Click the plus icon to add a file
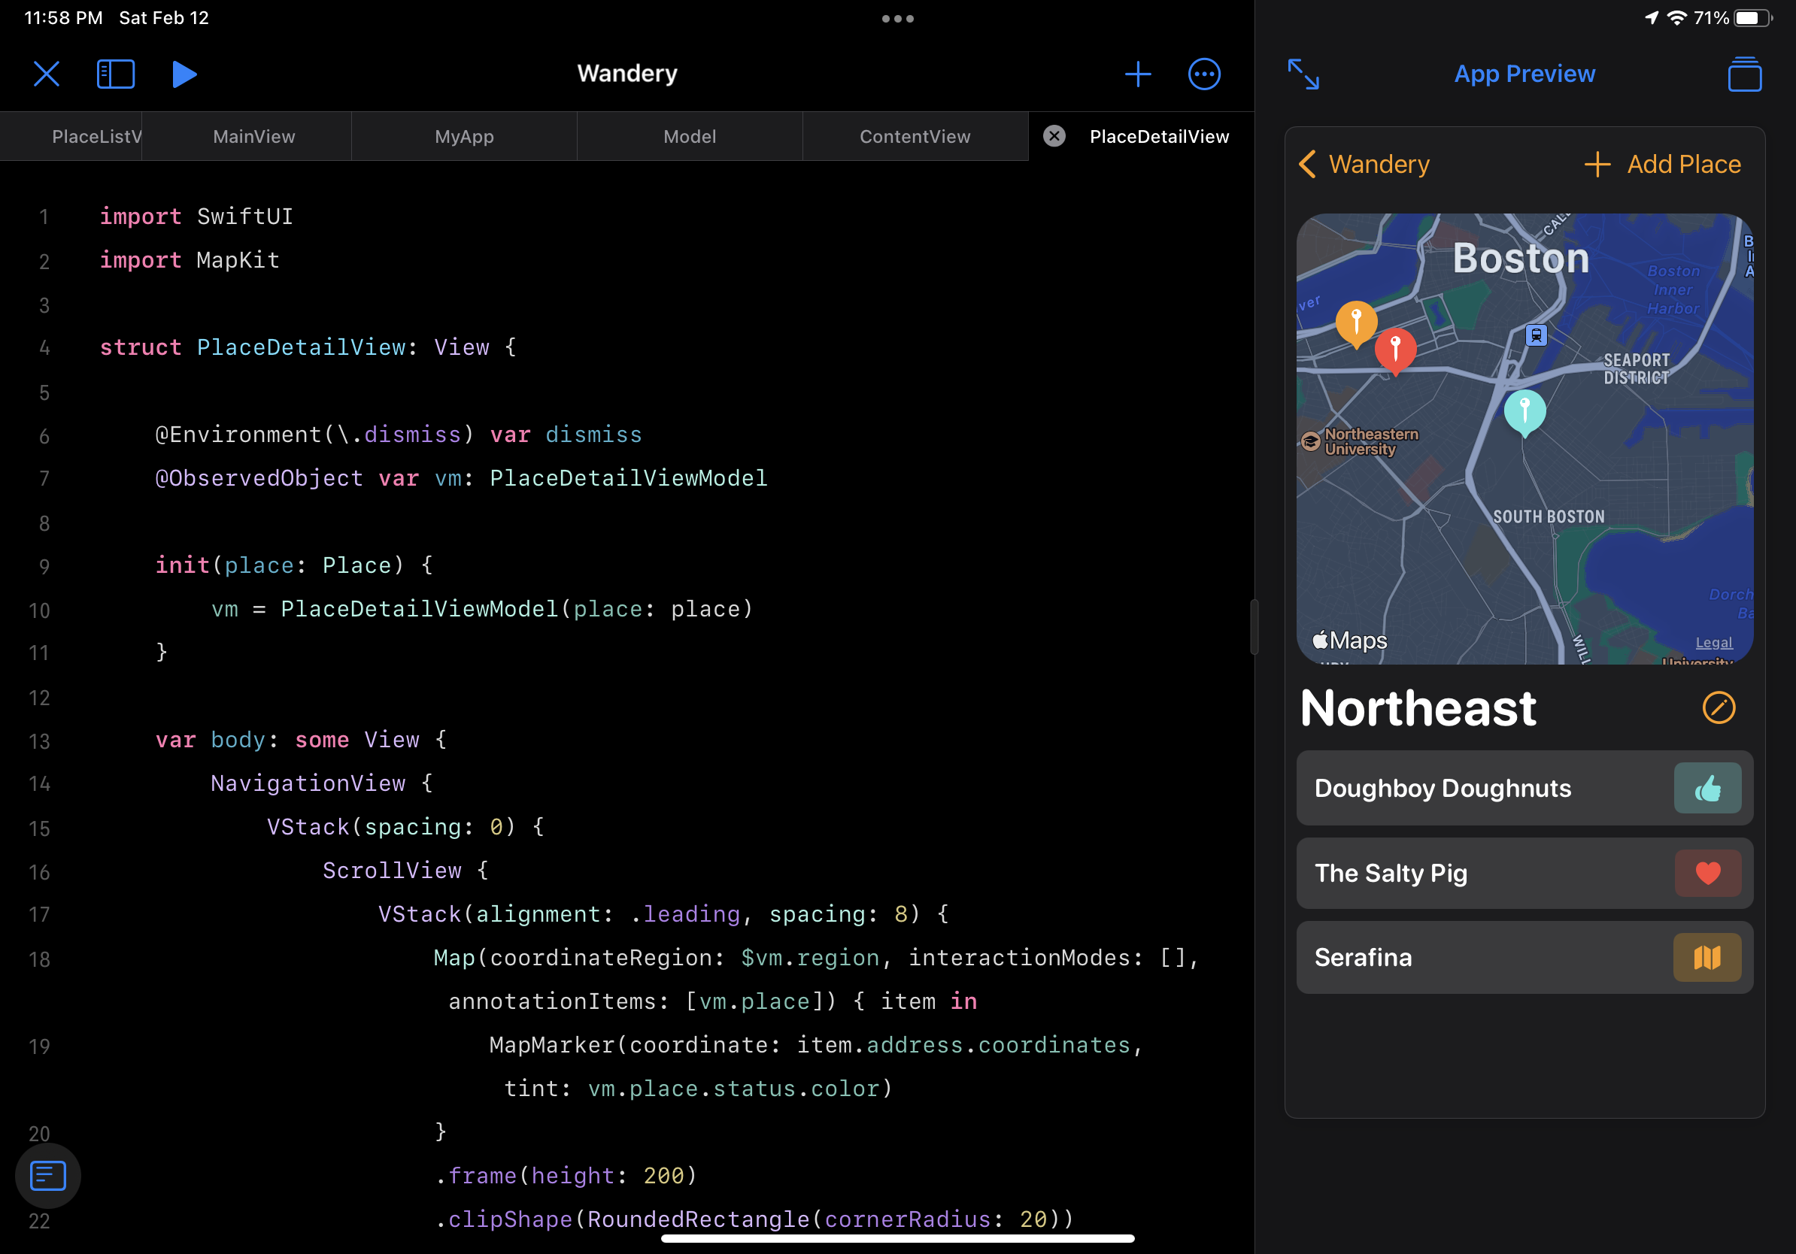This screenshot has height=1254, width=1796. [1137, 74]
